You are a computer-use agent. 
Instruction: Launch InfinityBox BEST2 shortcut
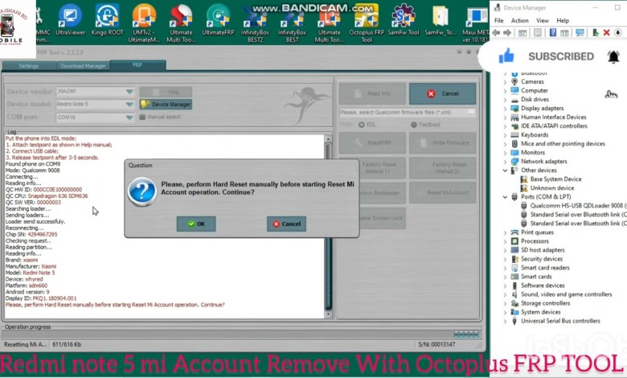[x=255, y=25]
